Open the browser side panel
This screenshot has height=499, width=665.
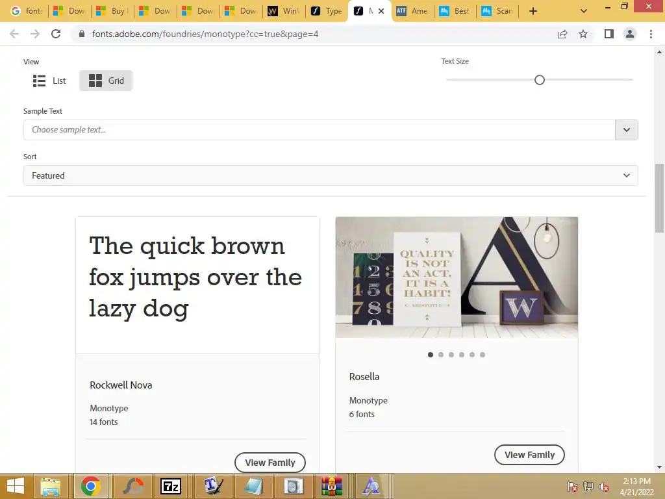coord(609,34)
